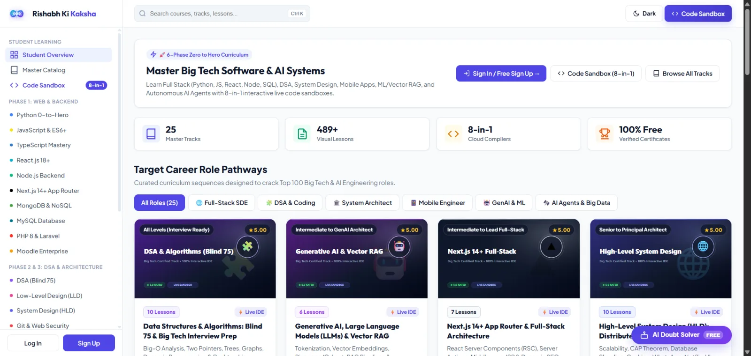Open Python 0-to-Hero track
Image resolution: width=751 pixels, height=356 pixels.
tap(59, 115)
